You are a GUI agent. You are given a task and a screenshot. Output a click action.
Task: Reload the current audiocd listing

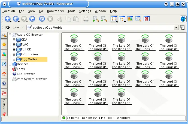pos(42,19)
